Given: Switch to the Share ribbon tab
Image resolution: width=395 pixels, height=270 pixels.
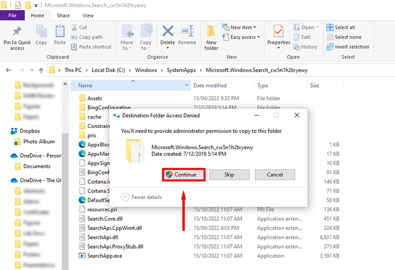Looking at the screenshot, I should (x=63, y=16).
